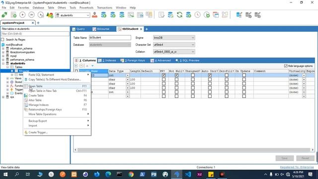Expand the sys database node

pos(3,97)
